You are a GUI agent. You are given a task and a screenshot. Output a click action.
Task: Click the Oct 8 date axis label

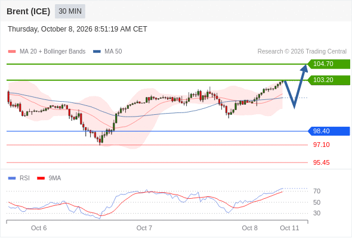coord(249,228)
